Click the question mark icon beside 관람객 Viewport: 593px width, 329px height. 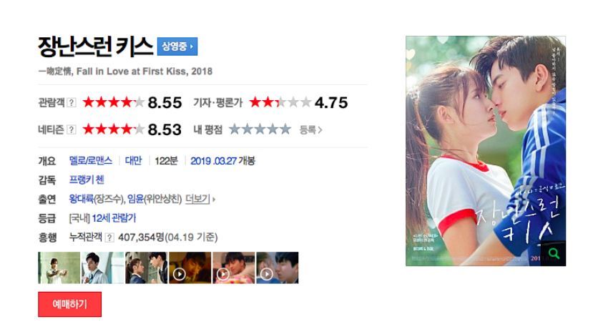tap(72, 102)
